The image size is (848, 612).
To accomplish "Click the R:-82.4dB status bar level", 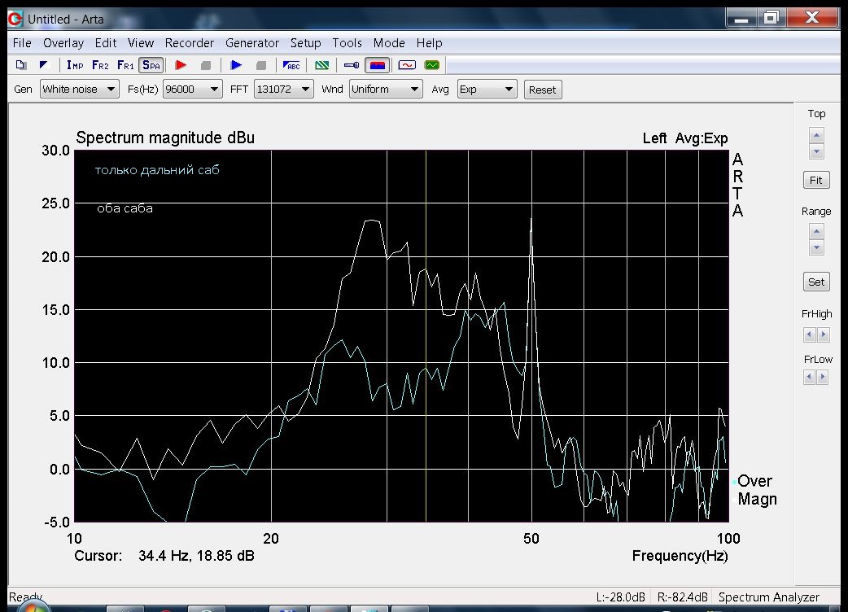I will (682, 597).
